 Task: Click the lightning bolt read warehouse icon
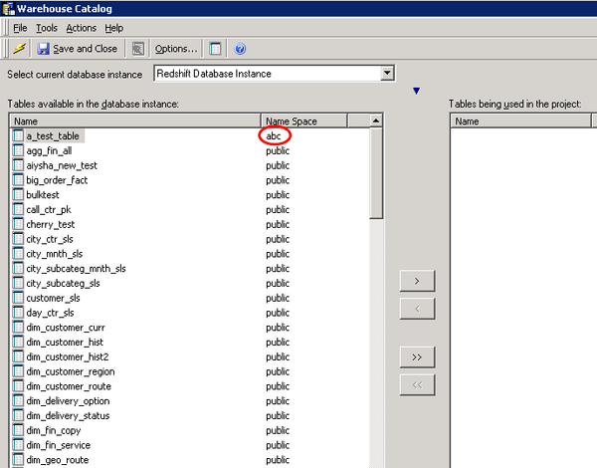click(x=20, y=49)
